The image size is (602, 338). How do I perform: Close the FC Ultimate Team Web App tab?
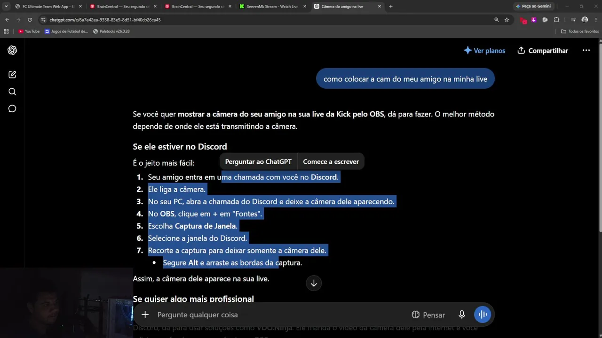[80, 7]
